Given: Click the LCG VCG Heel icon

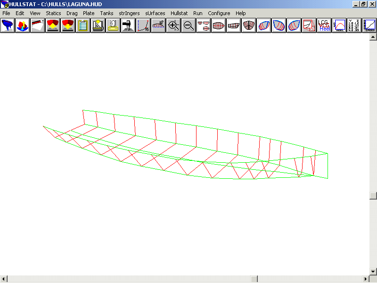Looking at the screenshot, I should tap(324, 25).
